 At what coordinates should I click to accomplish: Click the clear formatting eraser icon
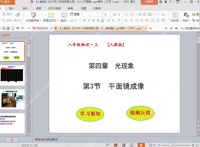pos(119,20)
